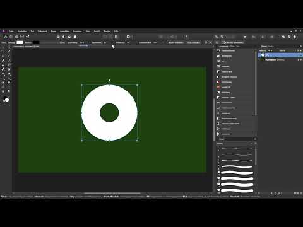Click the foreground/background colour selector in Tools
This screenshot has height=227, width=303.
(6, 99)
